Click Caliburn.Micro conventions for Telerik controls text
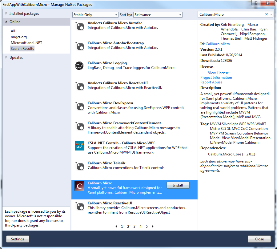Screen dimensions: 277x249 click(x=126, y=167)
